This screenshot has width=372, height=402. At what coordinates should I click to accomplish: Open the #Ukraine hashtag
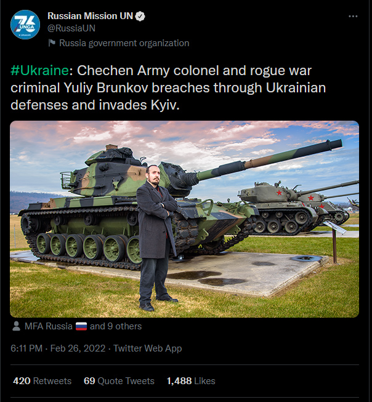(x=39, y=70)
